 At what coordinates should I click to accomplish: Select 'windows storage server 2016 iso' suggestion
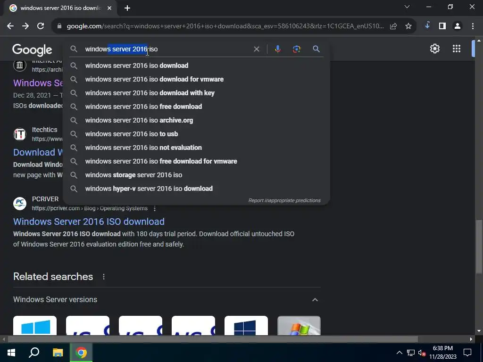point(196,175)
